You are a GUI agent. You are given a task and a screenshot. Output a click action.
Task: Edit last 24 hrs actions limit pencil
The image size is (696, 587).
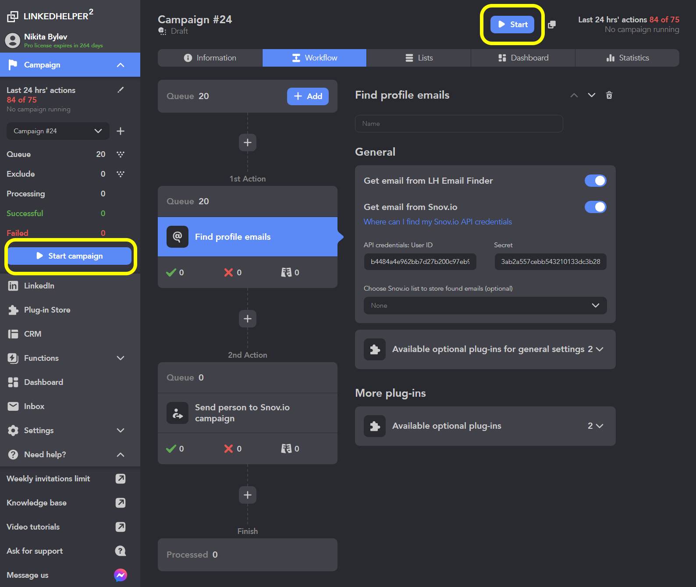(121, 90)
